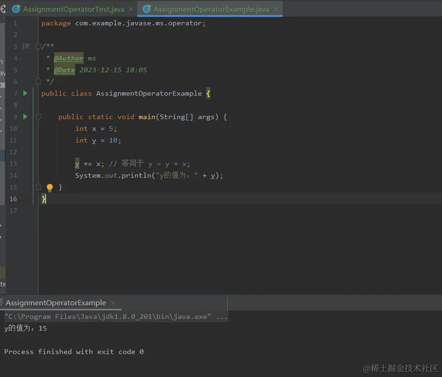The width and height of the screenshot is (442, 377).
Task: Click the comment '// 等同于 y = y + x;'
Action: [x=150, y=164]
